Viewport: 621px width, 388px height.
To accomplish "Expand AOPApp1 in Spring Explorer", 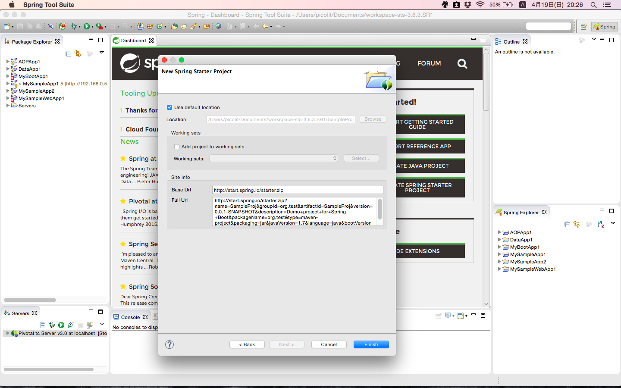I will (499, 232).
